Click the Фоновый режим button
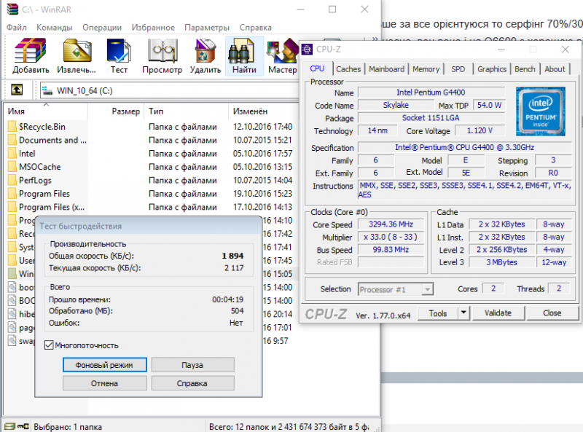The image size is (583, 432). click(105, 365)
